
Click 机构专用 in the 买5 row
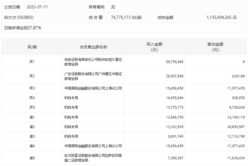[x=71, y=107]
